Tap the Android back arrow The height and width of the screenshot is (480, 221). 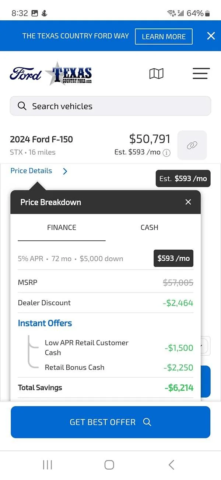coord(171,465)
